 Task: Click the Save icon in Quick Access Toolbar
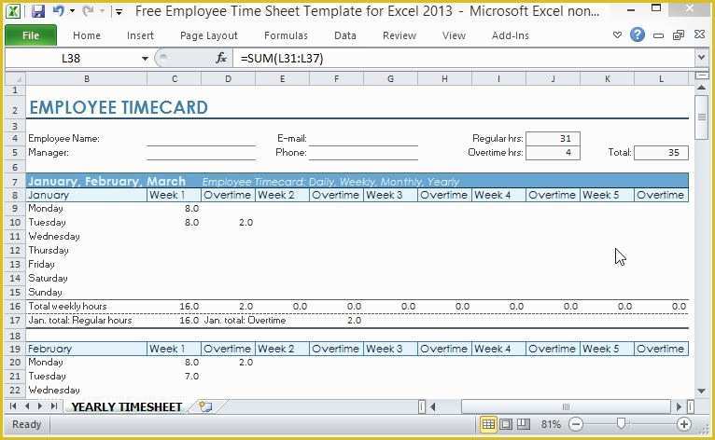point(38,11)
